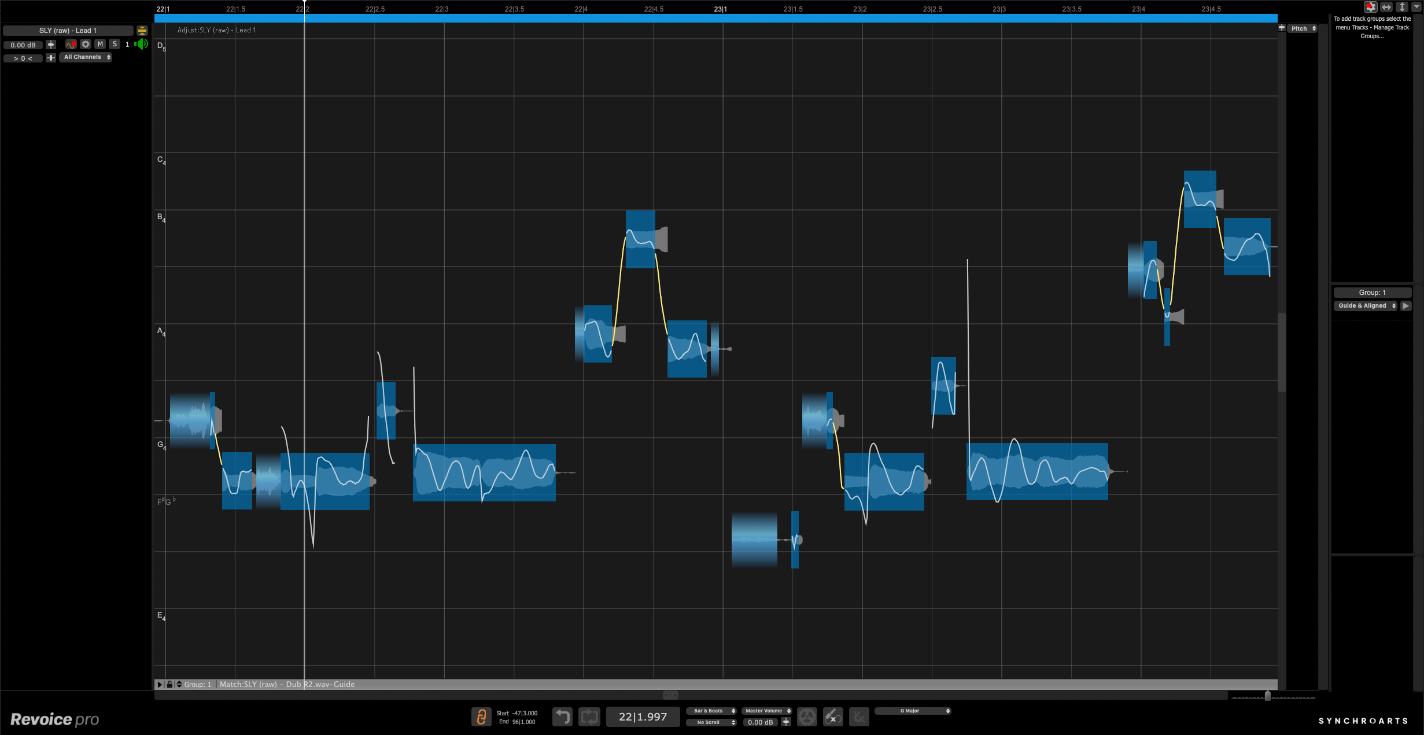Toggle the pitch lock icon on the Lead 1 track
Screen dimensions: 1424x735
click(x=71, y=45)
